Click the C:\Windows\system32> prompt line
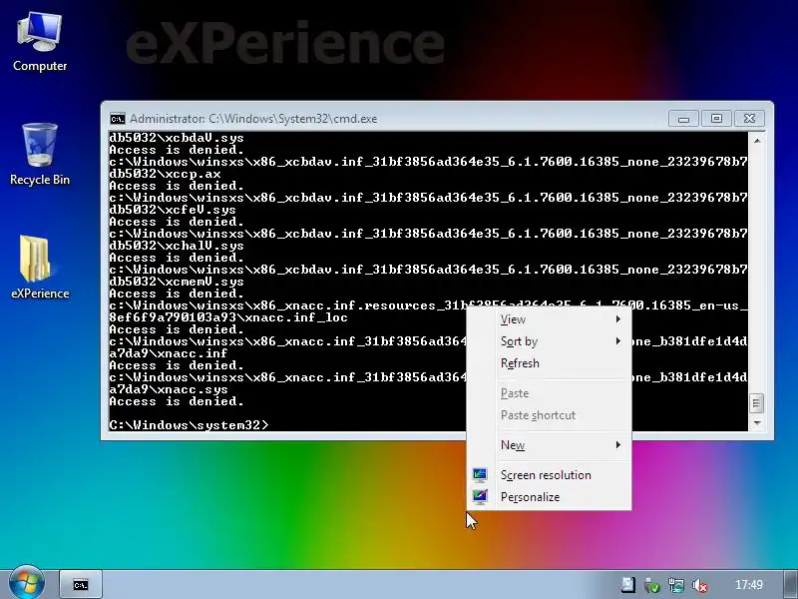 click(x=189, y=425)
